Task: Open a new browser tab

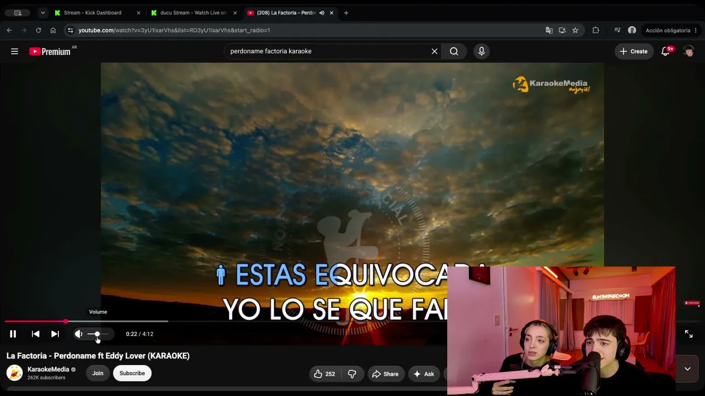Action: (346, 13)
